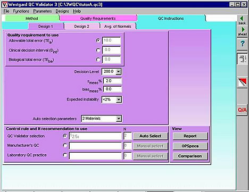
Task: Switch to the Method tab
Action: pyautogui.click(x=32, y=19)
